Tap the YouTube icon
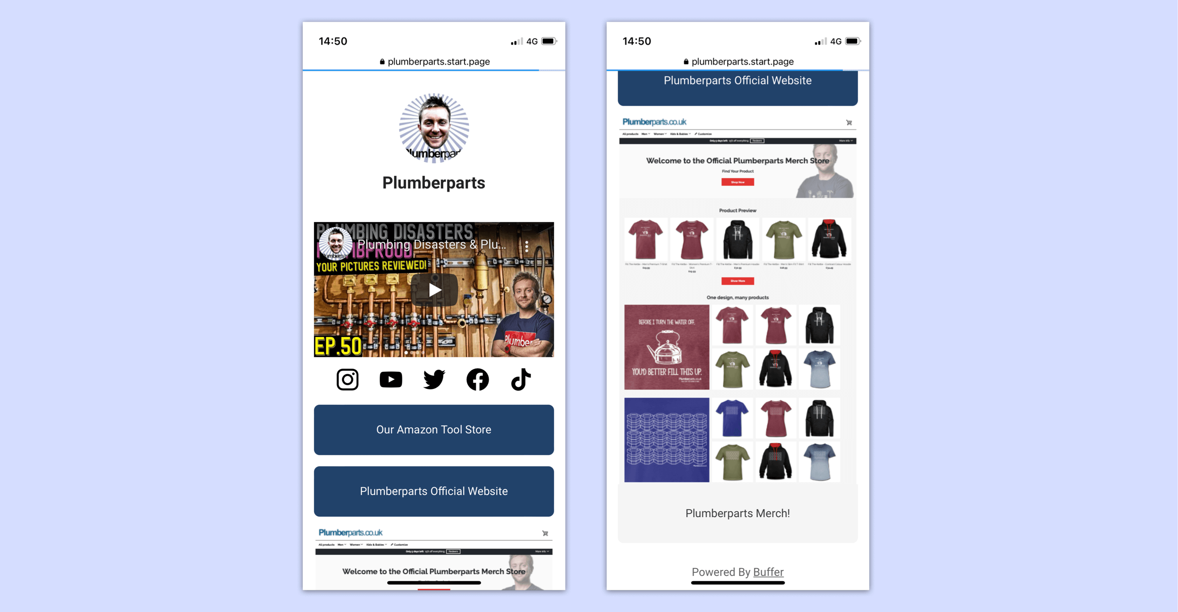 pos(389,379)
